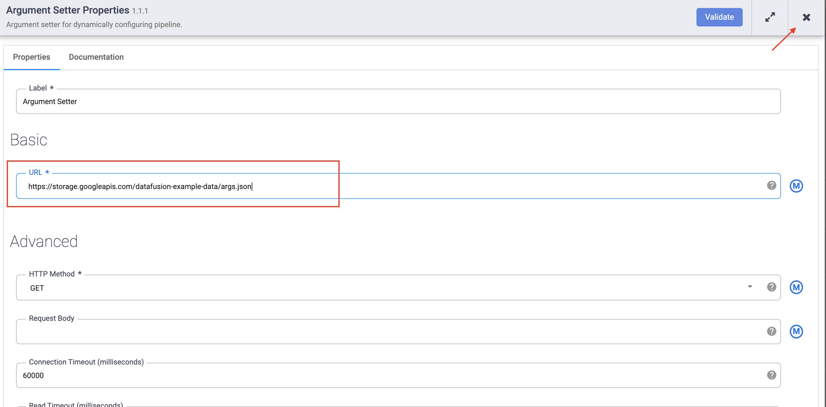The image size is (826, 407).
Task: Toggle macro for Request Body
Action: pyautogui.click(x=796, y=332)
